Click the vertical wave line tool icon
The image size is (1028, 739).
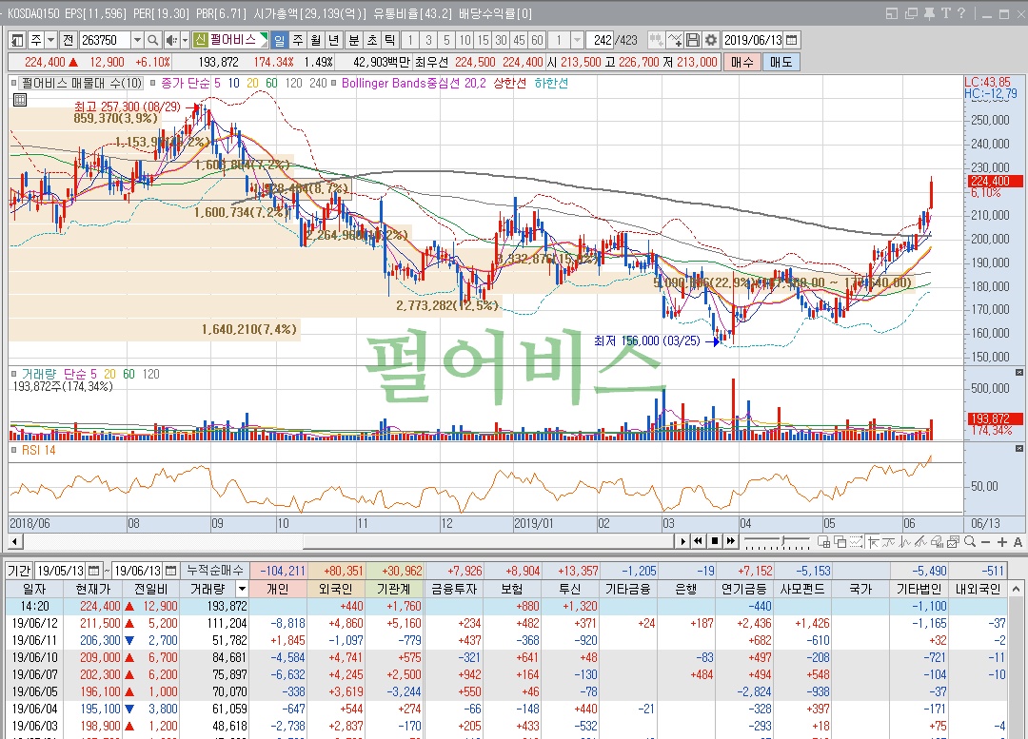(905, 542)
